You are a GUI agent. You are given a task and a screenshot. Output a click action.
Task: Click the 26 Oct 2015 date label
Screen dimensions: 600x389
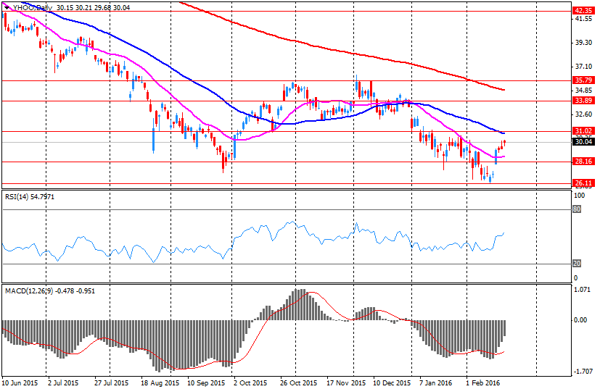[299, 383]
